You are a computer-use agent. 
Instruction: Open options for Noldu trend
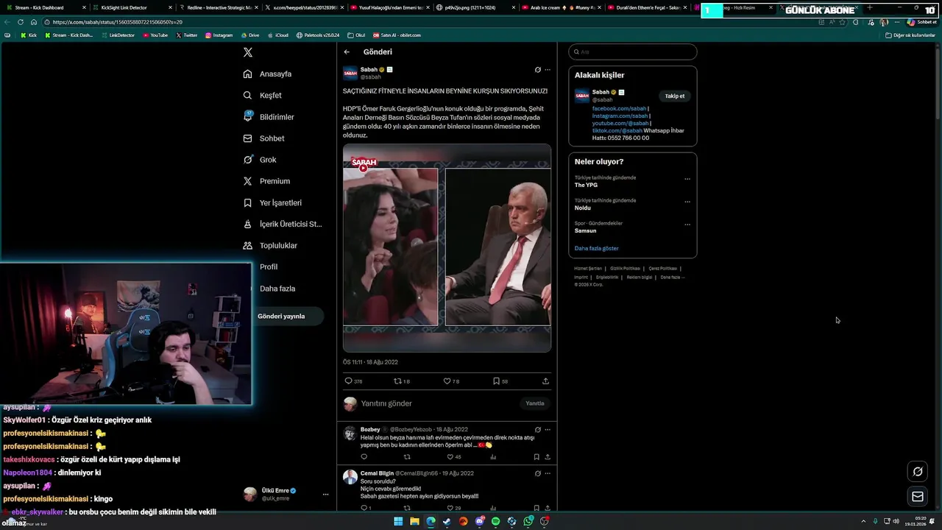tap(687, 202)
